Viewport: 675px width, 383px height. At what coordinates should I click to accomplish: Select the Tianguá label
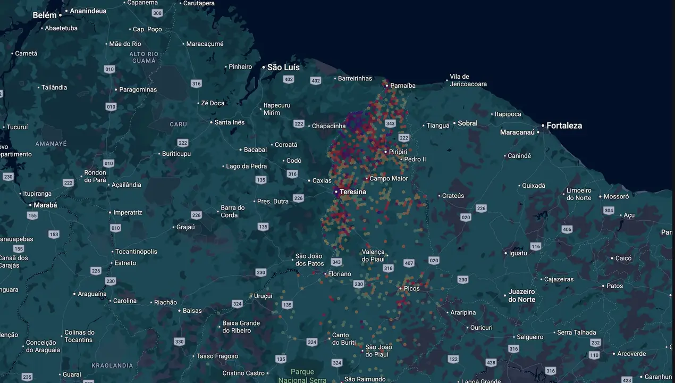pos(438,126)
